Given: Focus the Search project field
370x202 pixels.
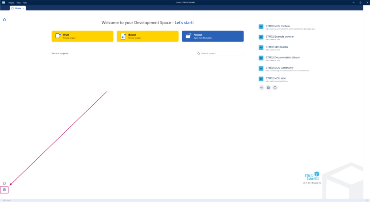Looking at the screenshot, I should point(220,53).
